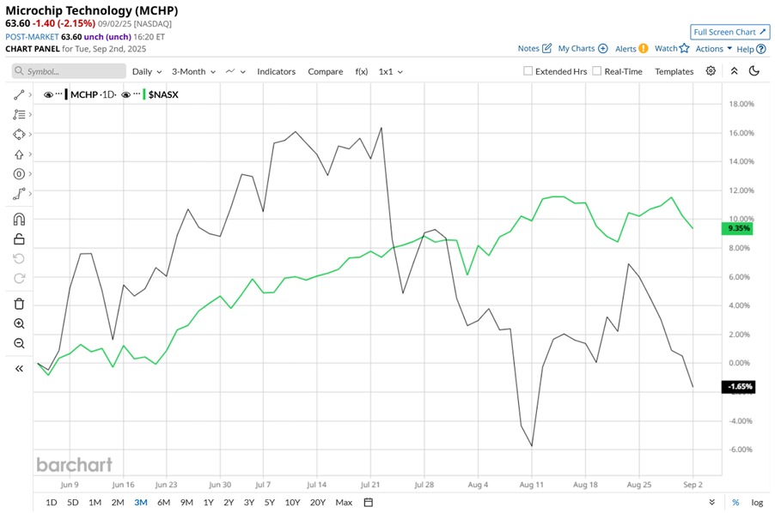
Task: Delete drawings with the trash icon
Action: (19, 304)
